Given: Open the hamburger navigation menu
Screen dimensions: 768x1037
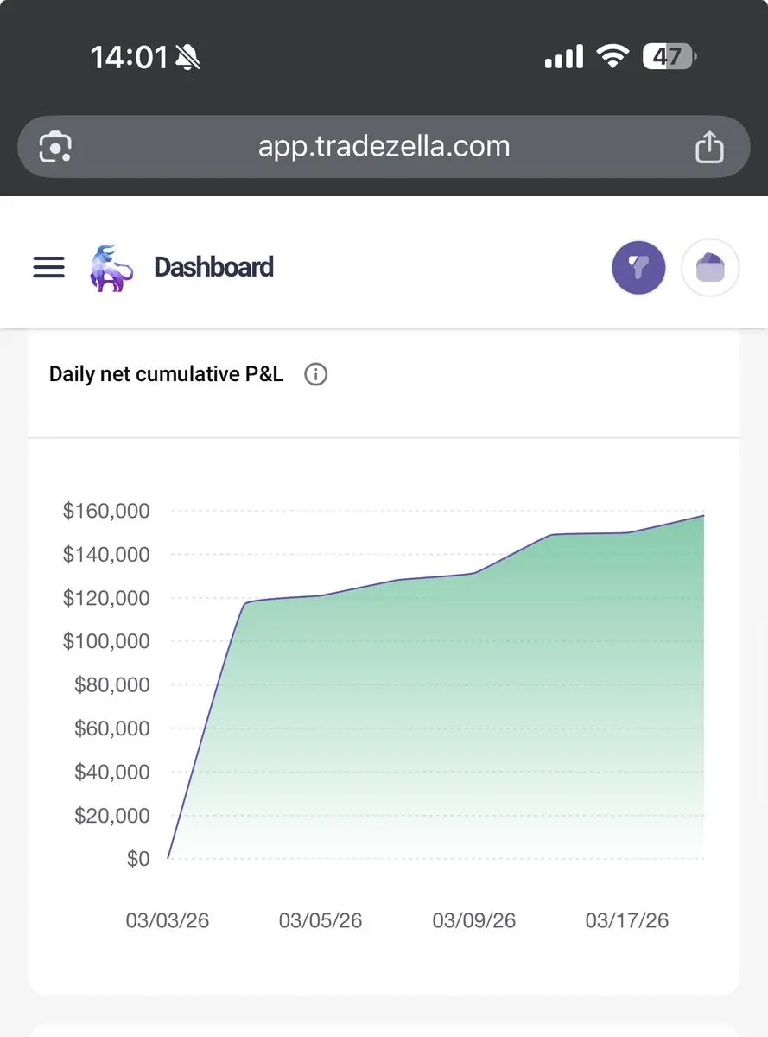Looking at the screenshot, I should [x=49, y=267].
